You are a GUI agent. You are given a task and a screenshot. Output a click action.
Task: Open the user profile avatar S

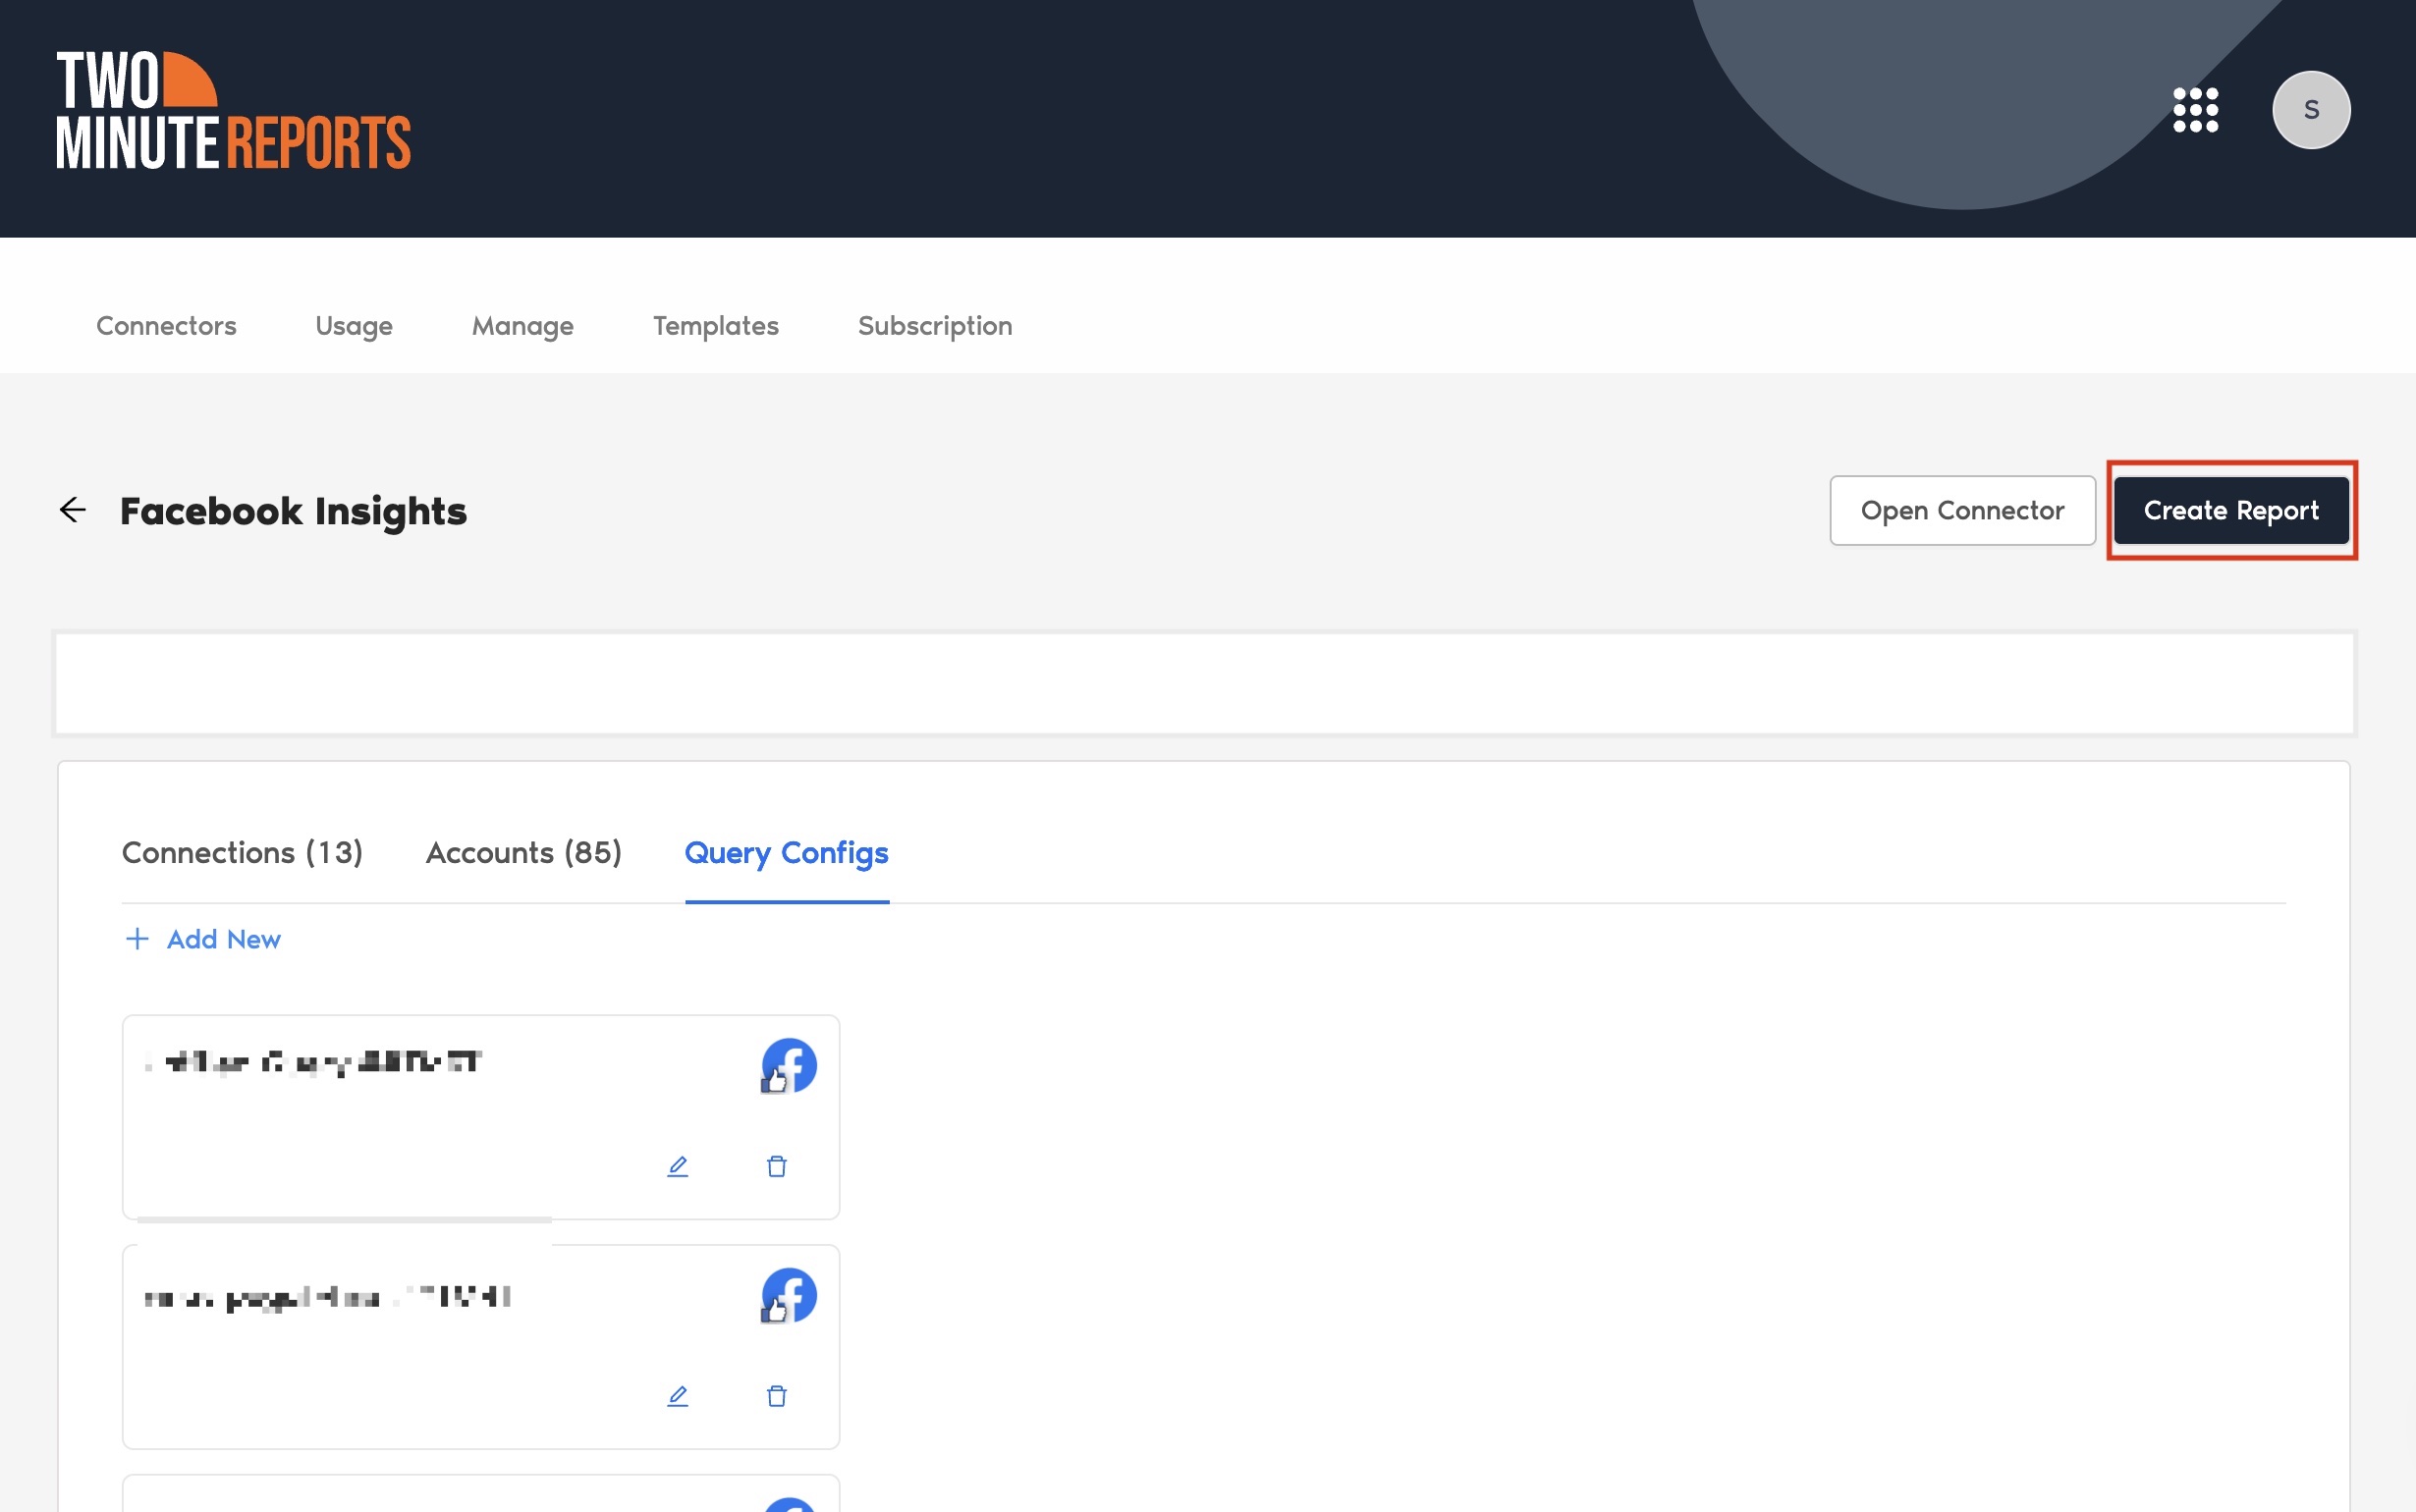2311,110
